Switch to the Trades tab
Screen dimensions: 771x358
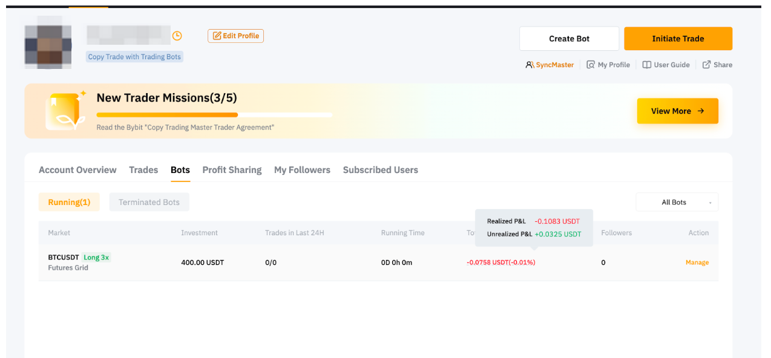(x=143, y=170)
